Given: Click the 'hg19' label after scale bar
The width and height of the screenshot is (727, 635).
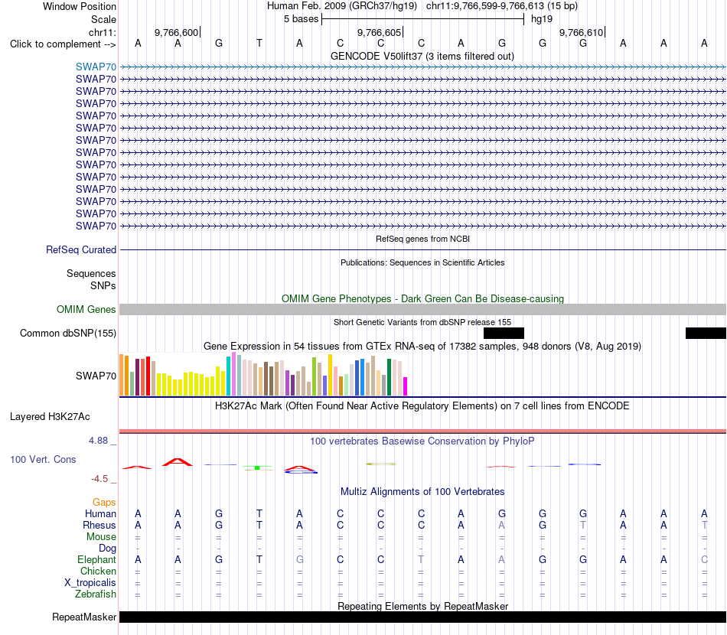Looking at the screenshot, I should pos(542,19).
